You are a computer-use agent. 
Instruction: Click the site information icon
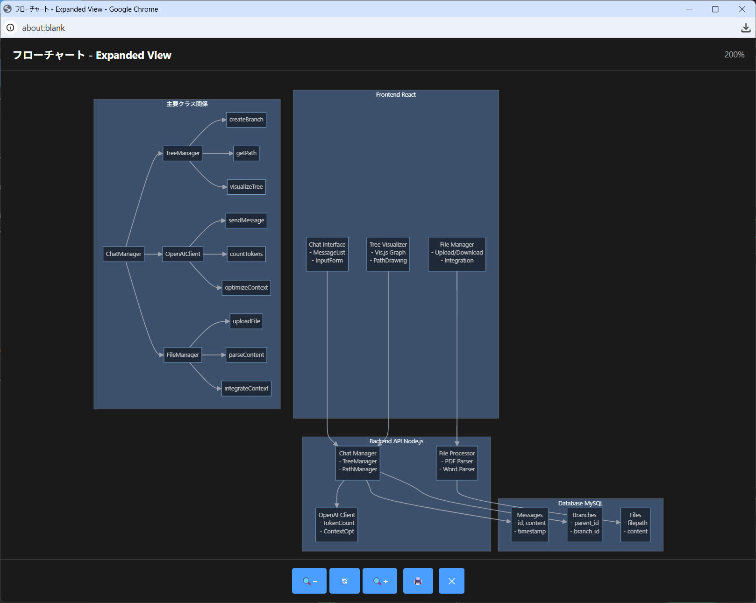(10, 28)
